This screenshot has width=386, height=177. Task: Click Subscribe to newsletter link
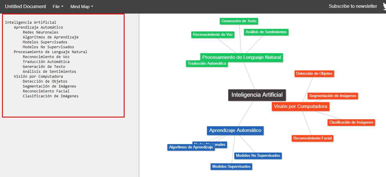353,6
